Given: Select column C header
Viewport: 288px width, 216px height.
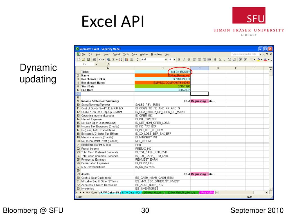Looking at the screenshot, I should [x=199, y=68].
